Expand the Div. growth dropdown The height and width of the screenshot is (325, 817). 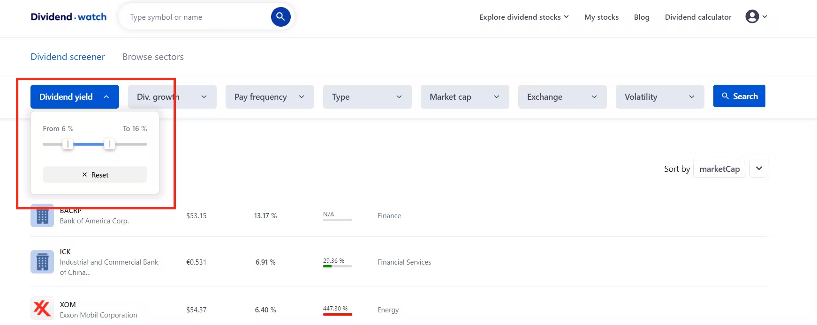(x=172, y=97)
